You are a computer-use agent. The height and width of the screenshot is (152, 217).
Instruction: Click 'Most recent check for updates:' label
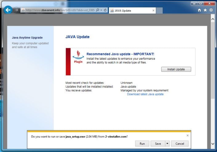pyautogui.click(x=85, y=83)
